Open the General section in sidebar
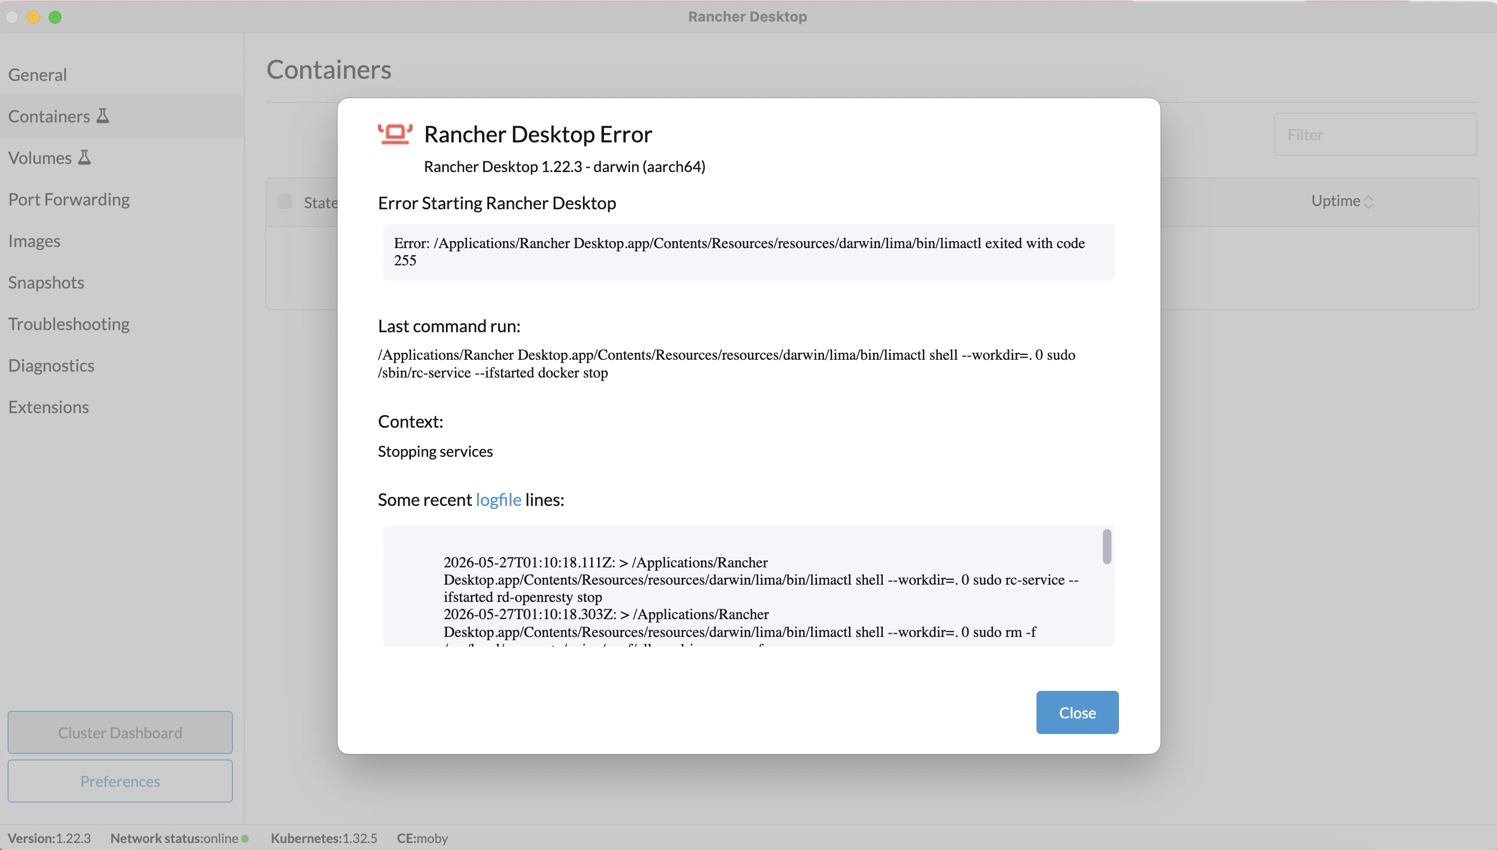The image size is (1497, 850). (x=122, y=75)
